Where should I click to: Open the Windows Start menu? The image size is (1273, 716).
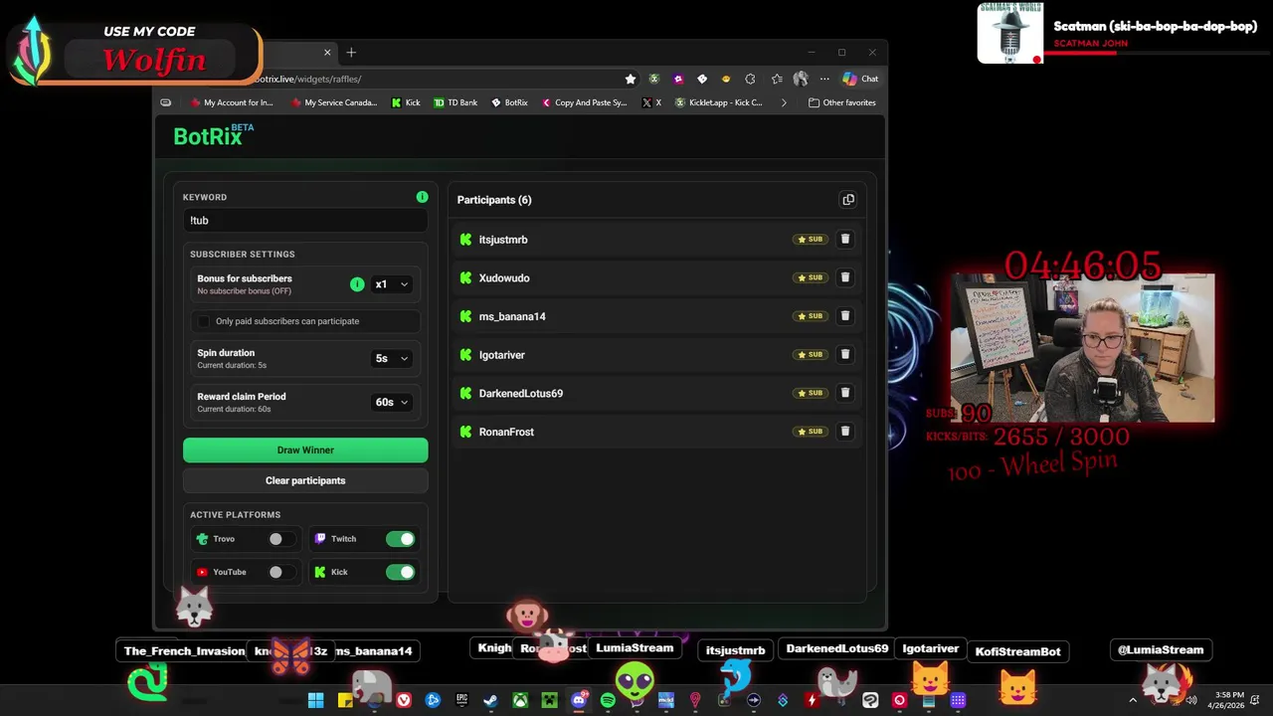click(315, 700)
